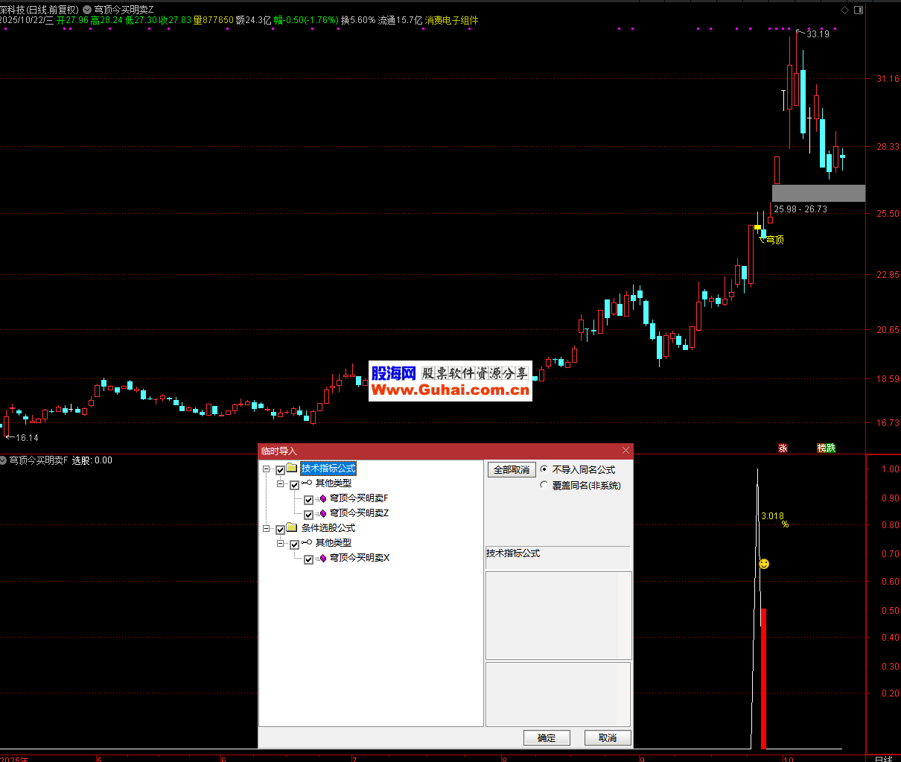This screenshot has height=762, width=901.
Task: Collapse the 条件选股公式 tree node
Action: point(267,529)
